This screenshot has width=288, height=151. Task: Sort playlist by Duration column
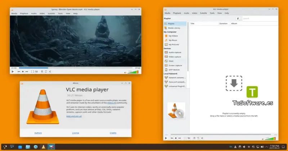pyautogui.click(x=224, y=23)
